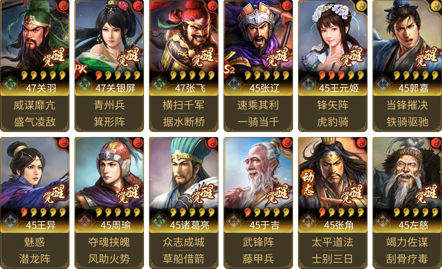This screenshot has height=269, width=442.
Task: Click the yin-yang emblem on 王元姬 card
Action: (x=361, y=5)
